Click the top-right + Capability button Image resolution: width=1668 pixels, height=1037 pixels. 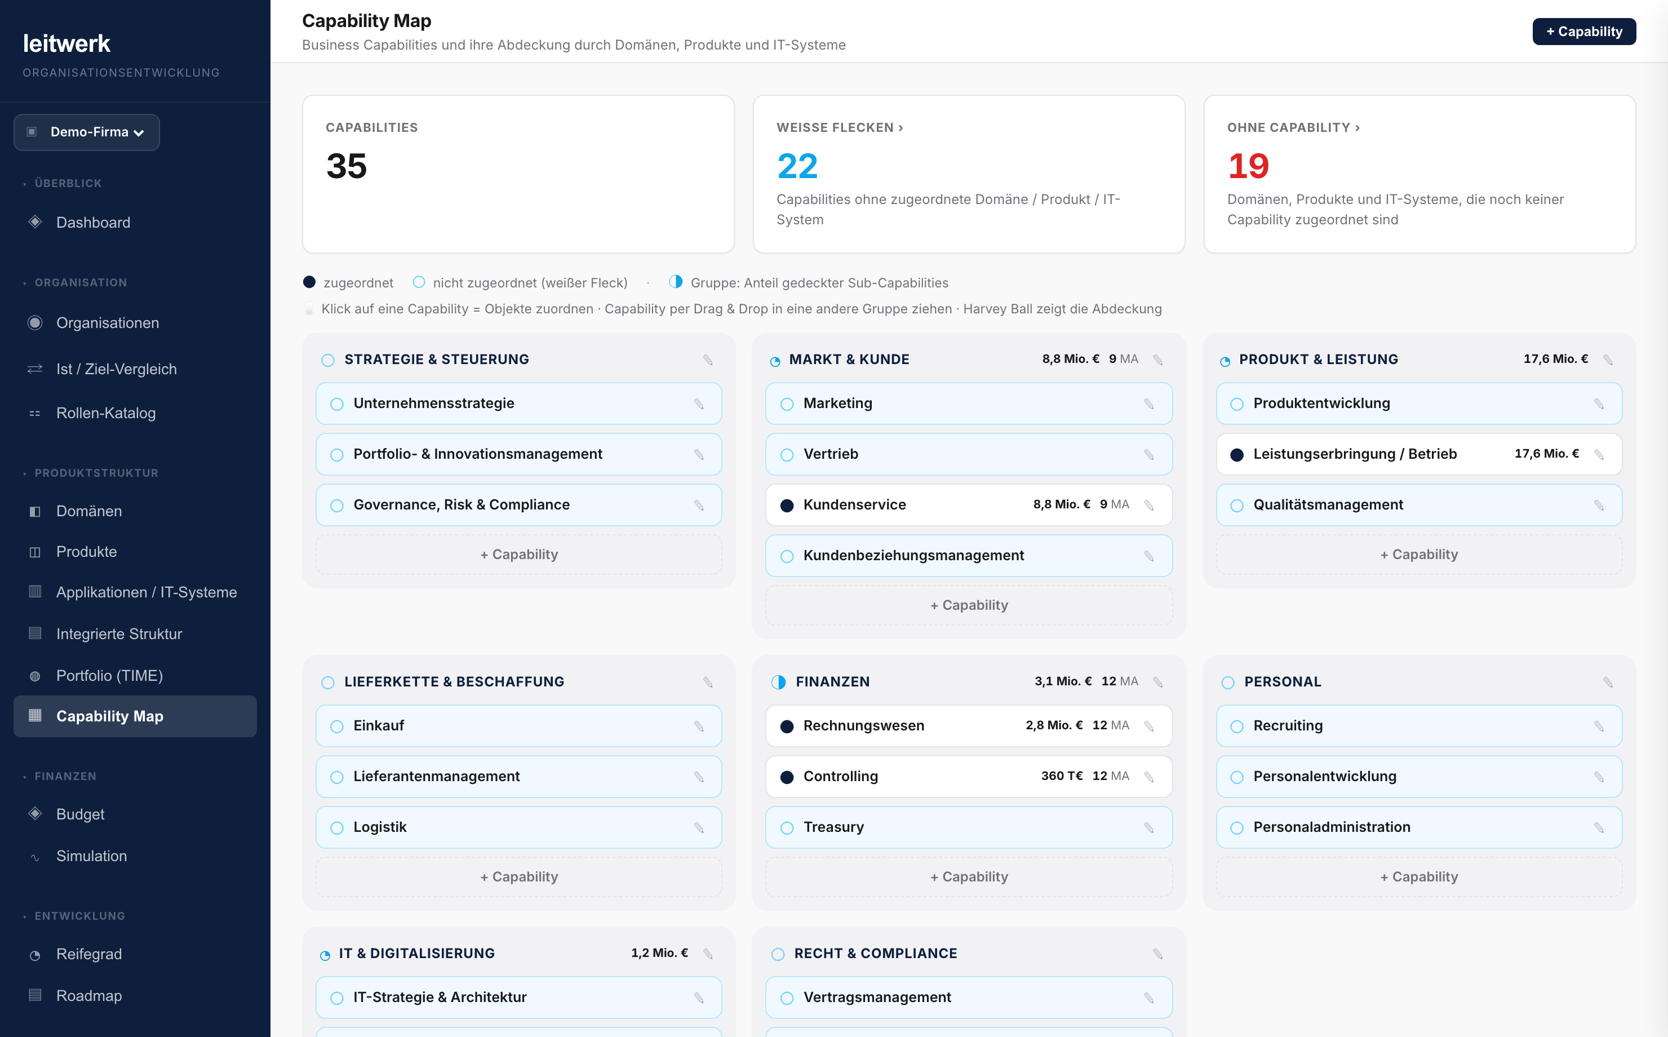1583,32
